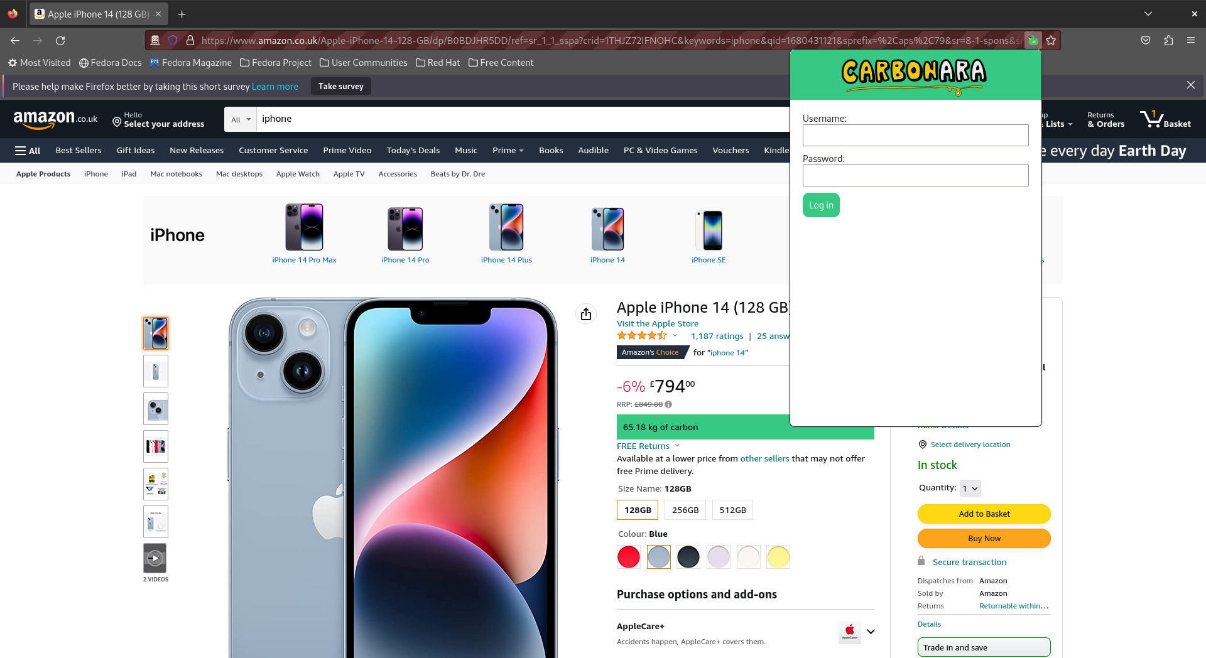Open the Firefox hamburger menu

(1190, 40)
